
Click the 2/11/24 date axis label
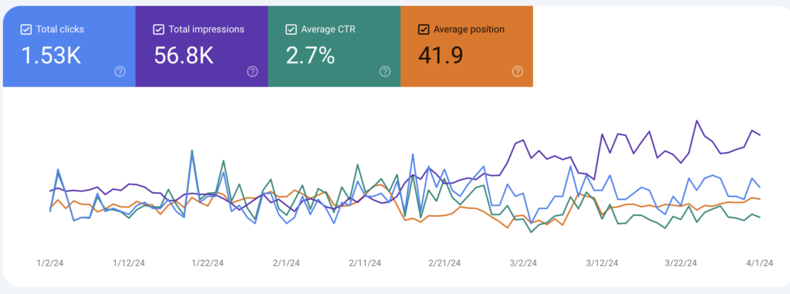[x=366, y=263]
